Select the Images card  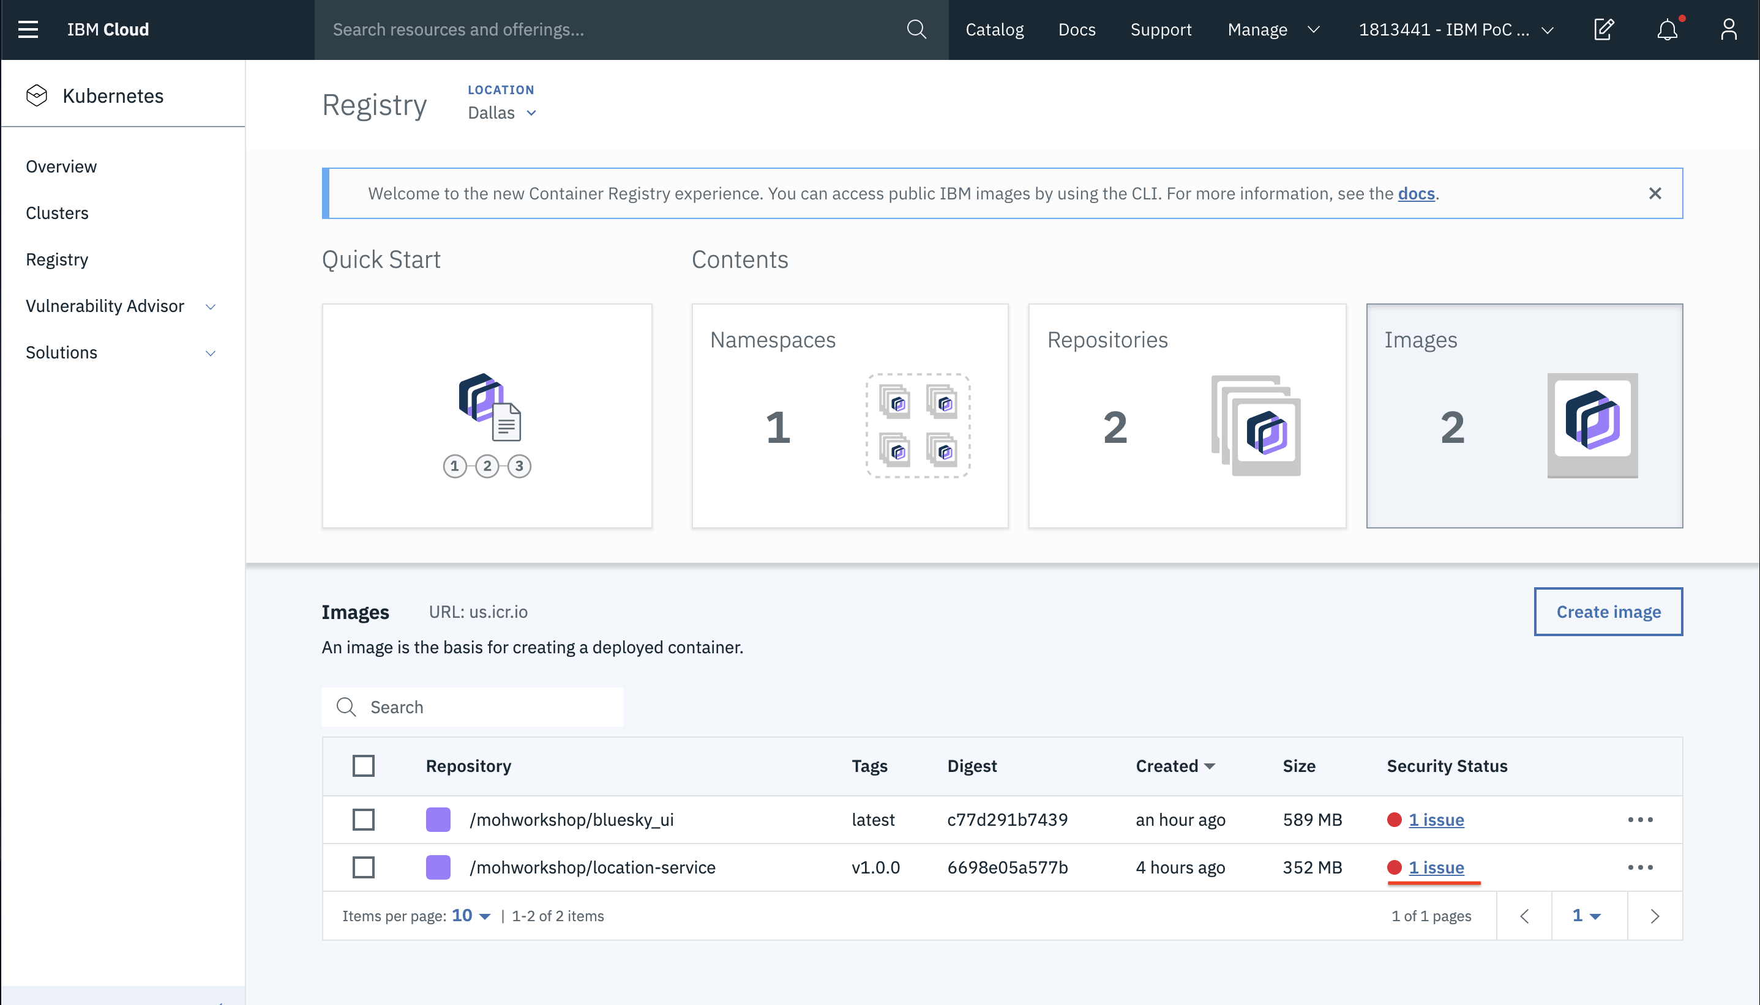coord(1524,416)
